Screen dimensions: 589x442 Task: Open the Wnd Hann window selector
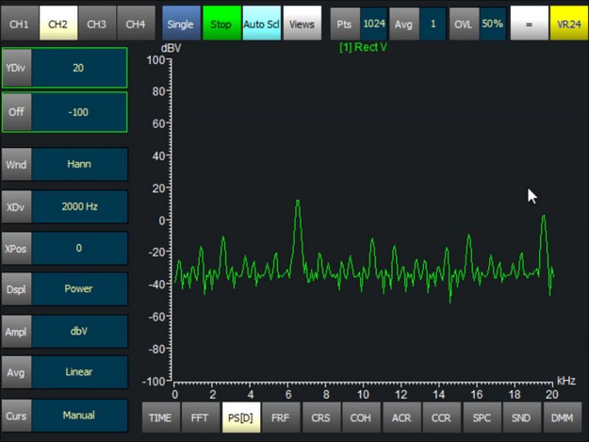[x=79, y=164]
